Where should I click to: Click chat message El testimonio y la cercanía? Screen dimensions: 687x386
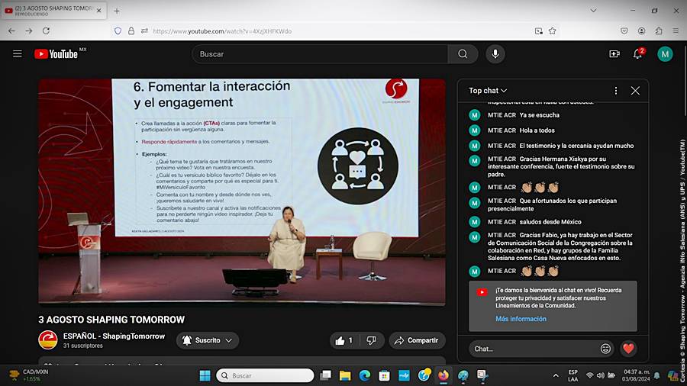point(576,146)
